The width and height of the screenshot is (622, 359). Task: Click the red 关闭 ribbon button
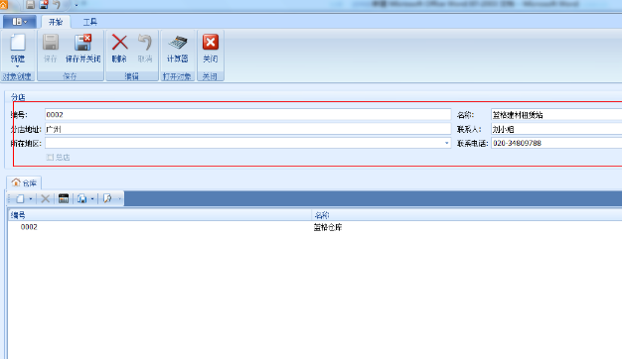point(211,49)
